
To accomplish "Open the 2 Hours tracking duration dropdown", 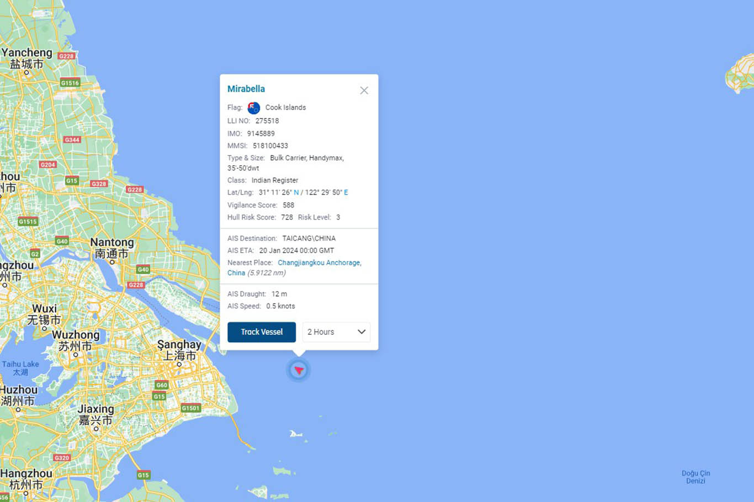I will [x=336, y=332].
